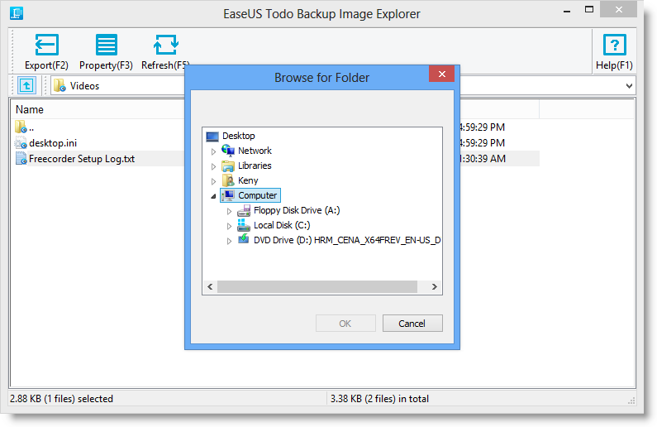Click the Export(F2) toolbar icon
This screenshot has height=427, width=657.
pyautogui.click(x=46, y=45)
